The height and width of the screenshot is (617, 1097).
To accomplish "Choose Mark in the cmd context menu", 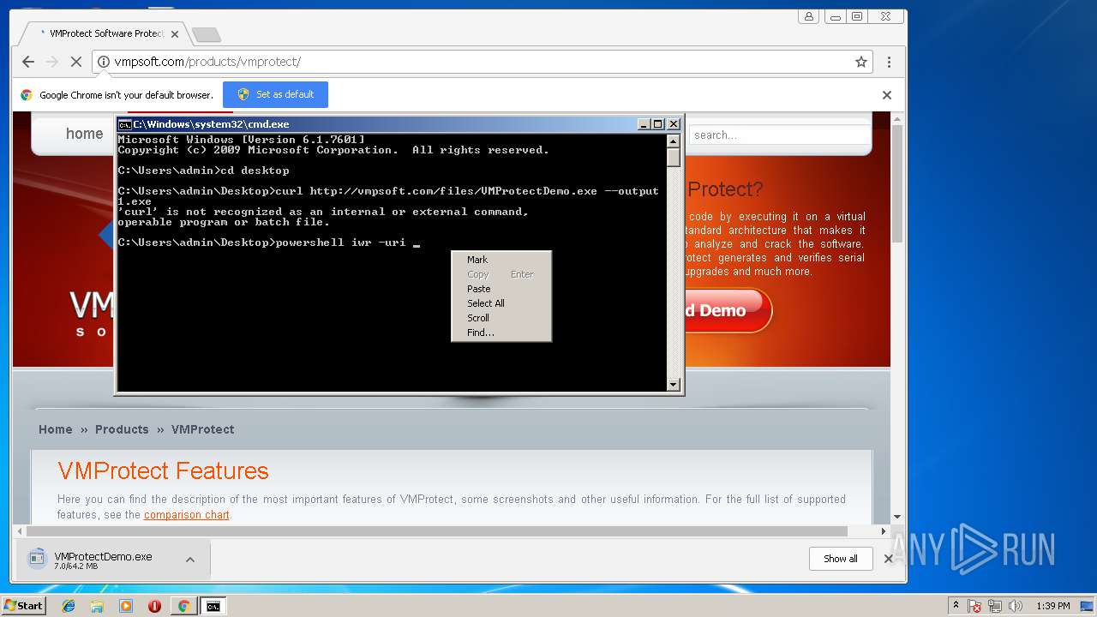I will (501, 260).
